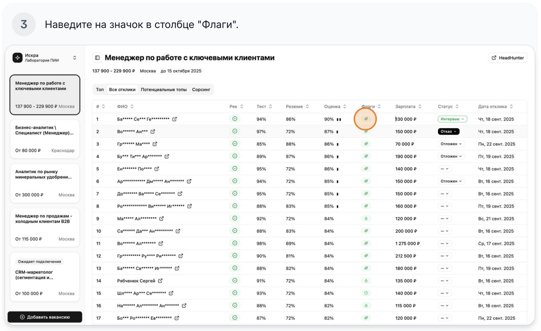Switch to Сорсинг tab

(x=201, y=90)
